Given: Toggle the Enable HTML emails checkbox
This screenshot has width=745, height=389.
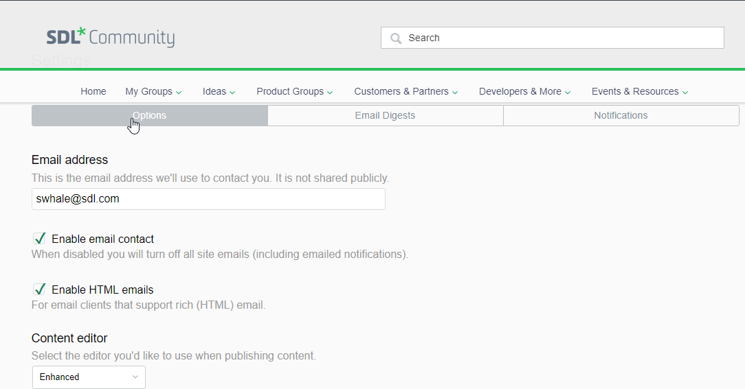Looking at the screenshot, I should (x=40, y=290).
